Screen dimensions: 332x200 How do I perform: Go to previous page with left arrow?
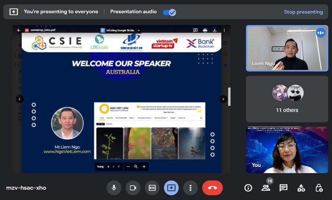20,99
